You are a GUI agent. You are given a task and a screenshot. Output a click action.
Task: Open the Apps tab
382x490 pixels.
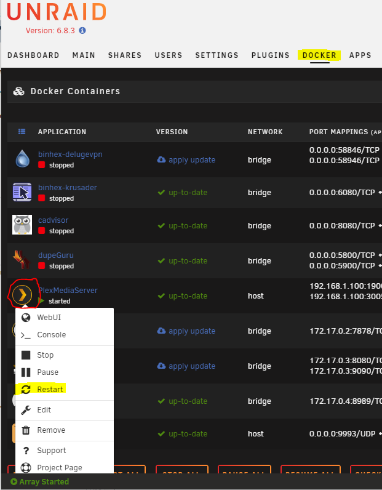360,55
